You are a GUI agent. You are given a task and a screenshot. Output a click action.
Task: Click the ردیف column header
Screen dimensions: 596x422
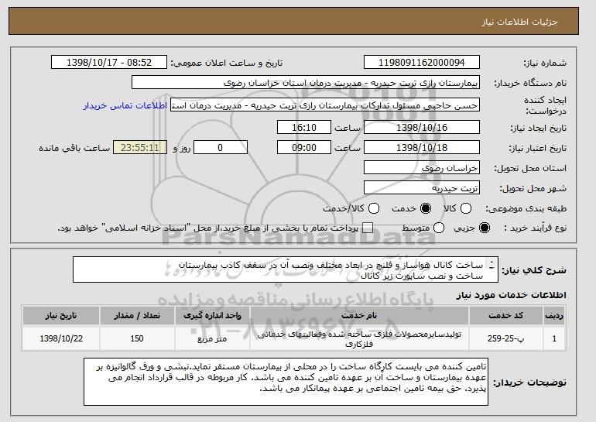point(554,316)
